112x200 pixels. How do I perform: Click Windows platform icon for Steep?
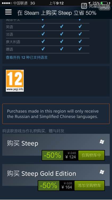click(102, 142)
